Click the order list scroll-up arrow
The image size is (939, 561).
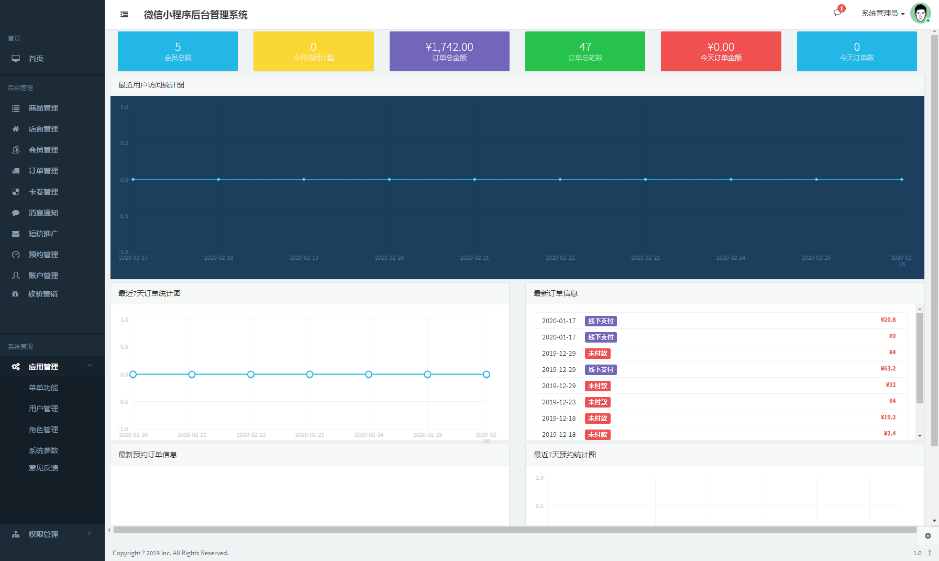pyautogui.click(x=920, y=309)
